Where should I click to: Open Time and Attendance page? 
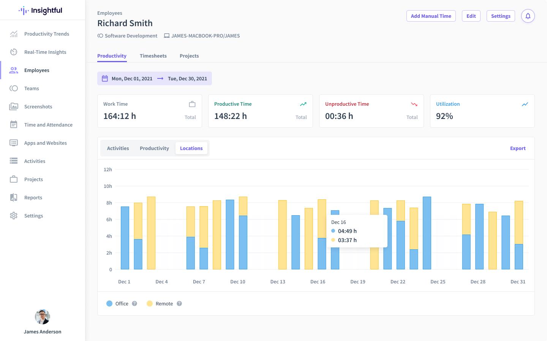point(48,125)
